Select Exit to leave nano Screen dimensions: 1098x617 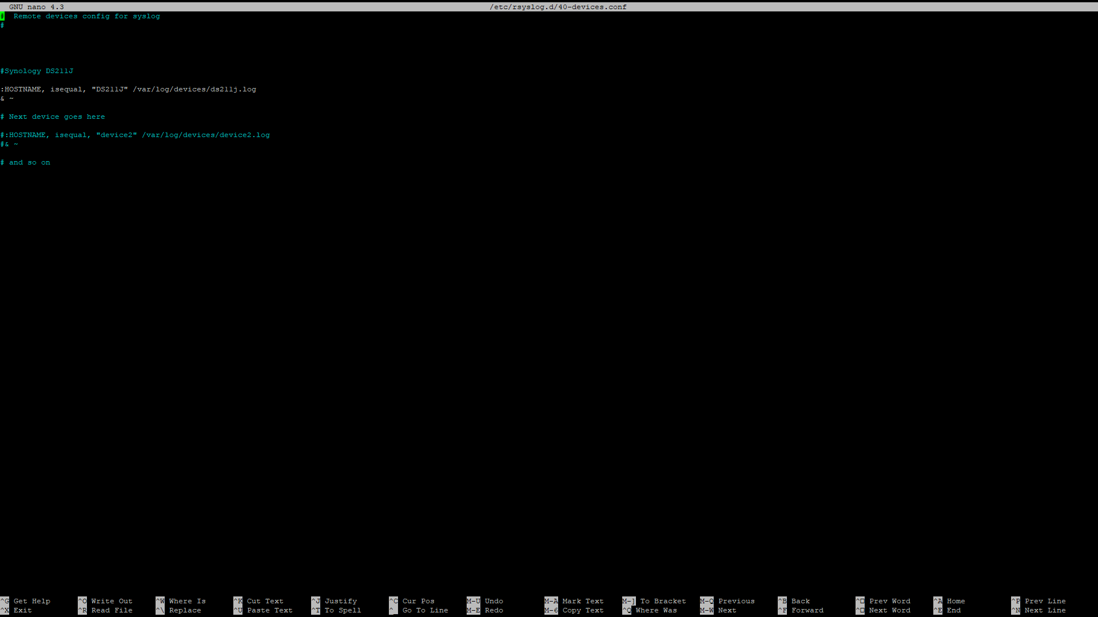tap(22, 610)
